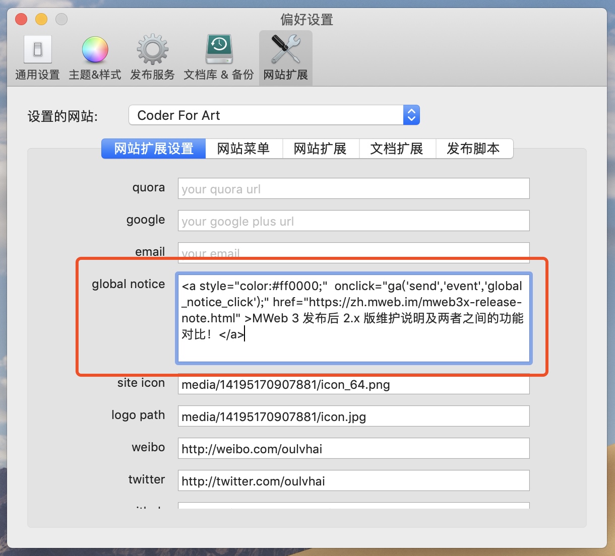Viewport: 615px width, 556px height.
Task: Switch to the 网站菜单 tab
Action: [x=243, y=149]
